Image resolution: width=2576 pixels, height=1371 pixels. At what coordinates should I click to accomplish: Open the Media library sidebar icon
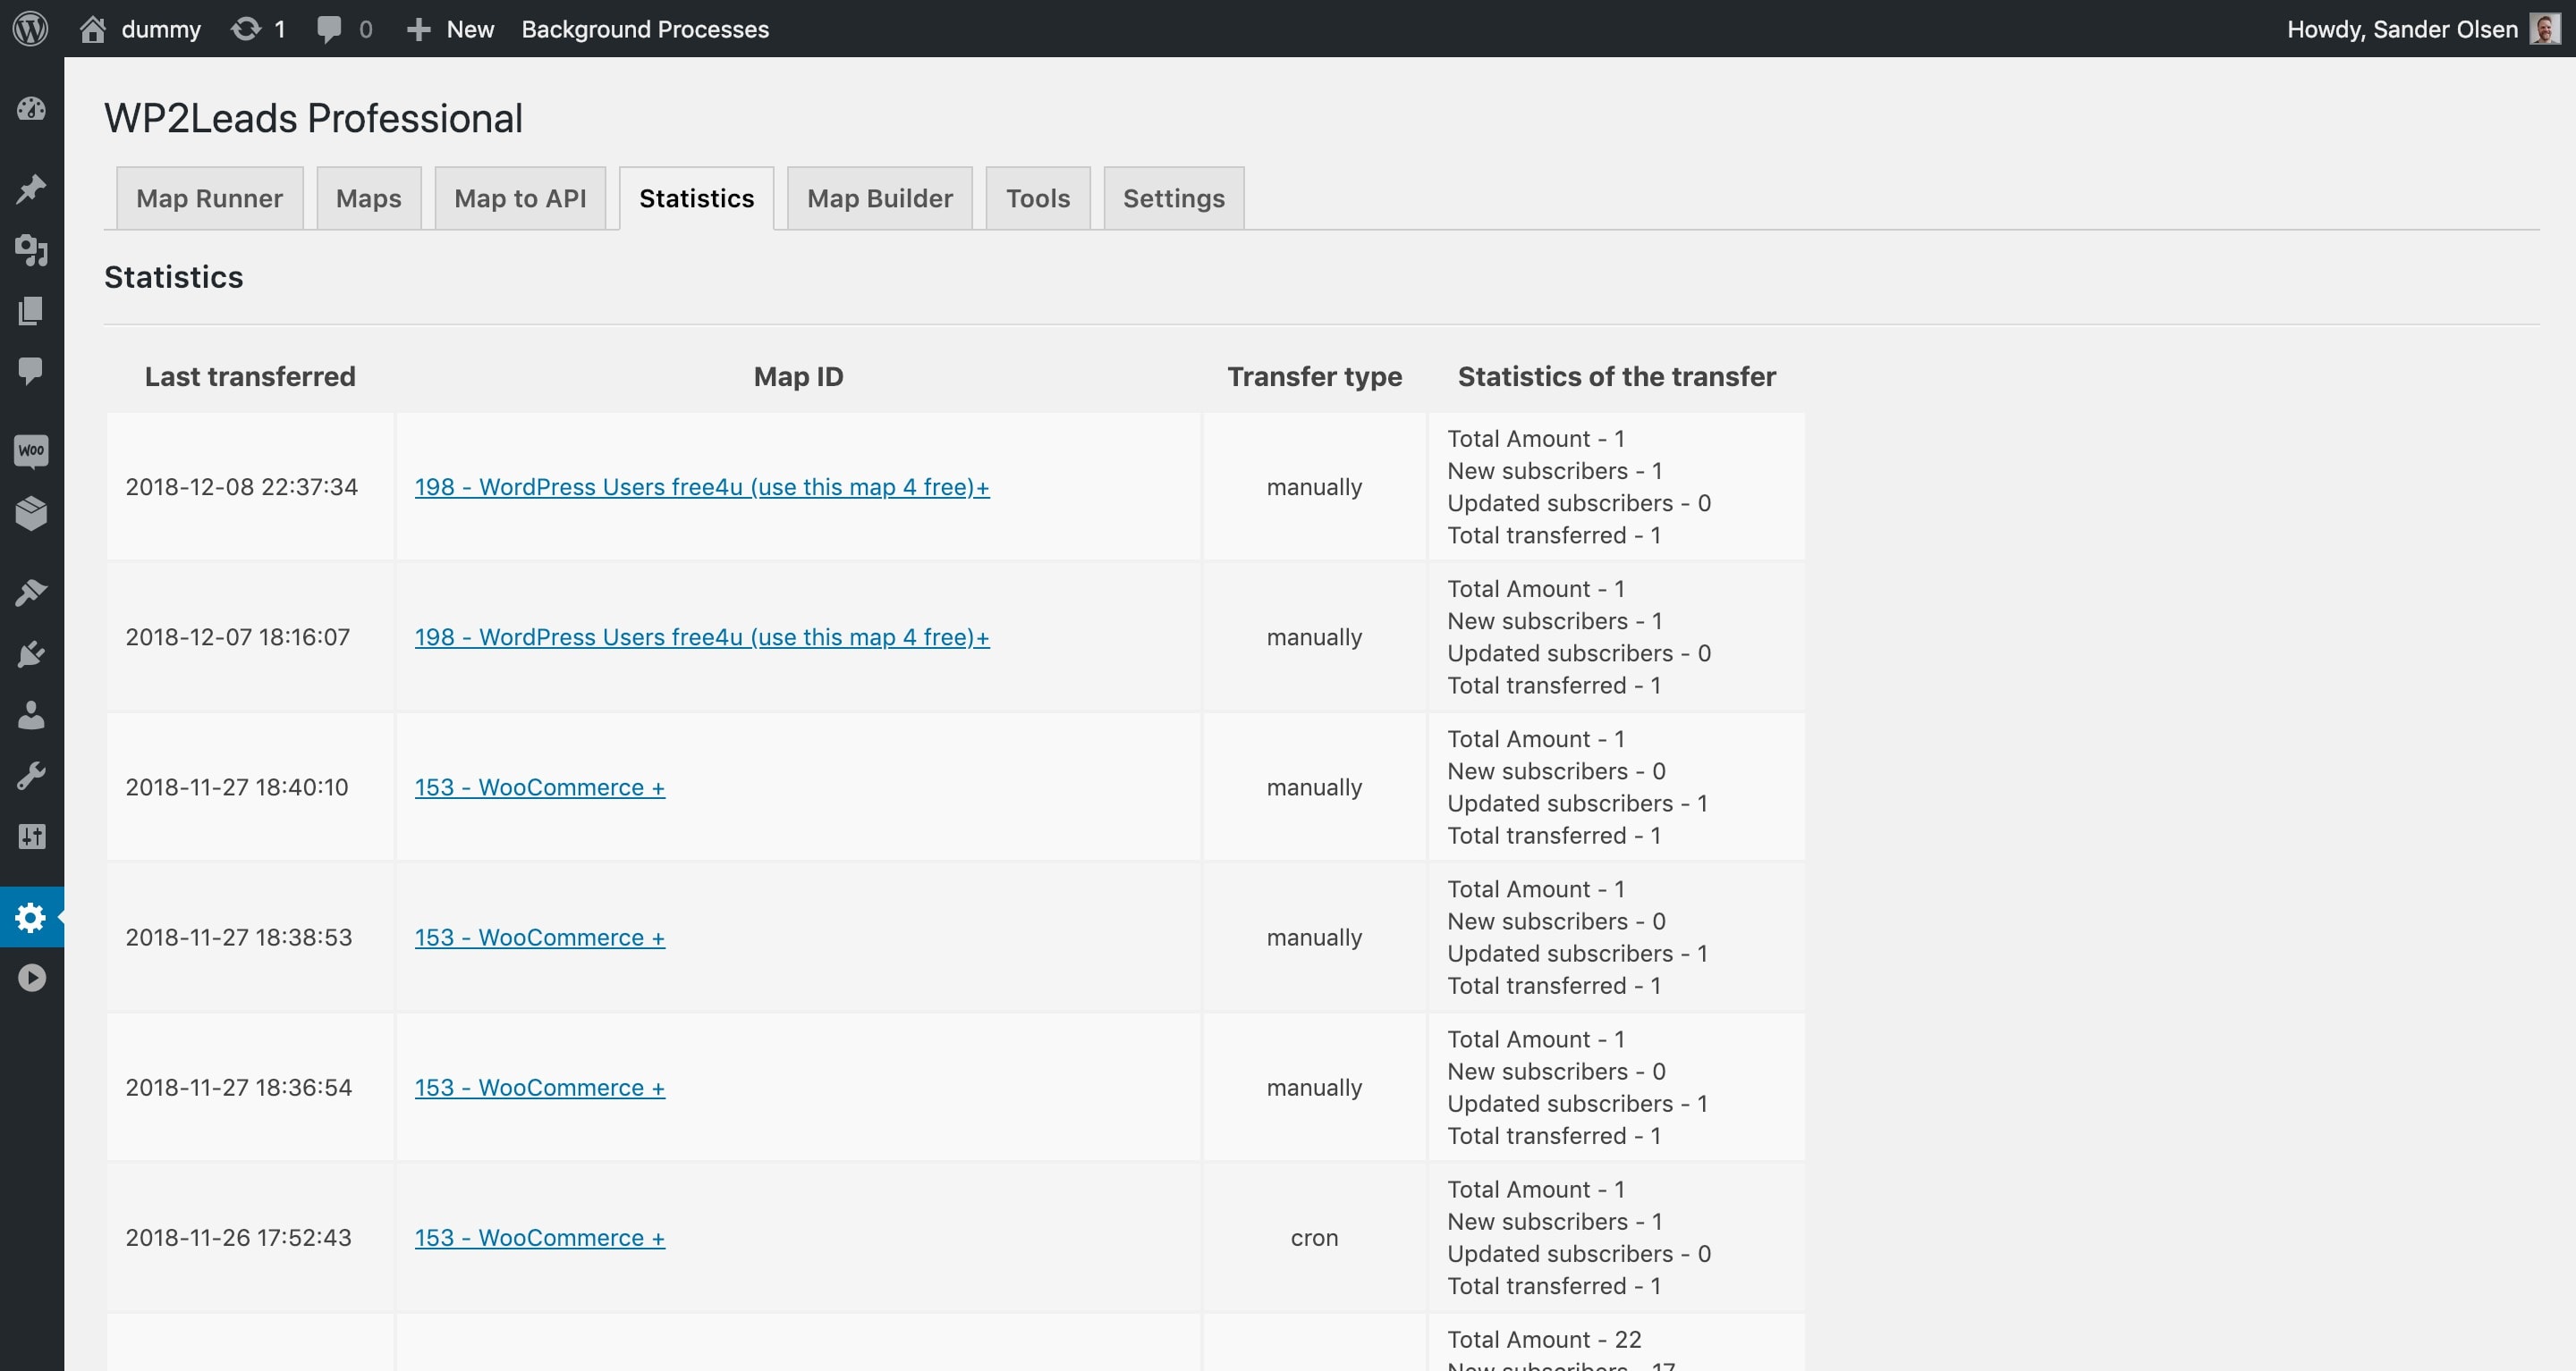pos(31,250)
